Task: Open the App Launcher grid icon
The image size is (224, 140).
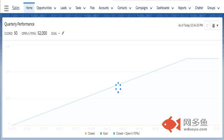Action: point(6,8)
